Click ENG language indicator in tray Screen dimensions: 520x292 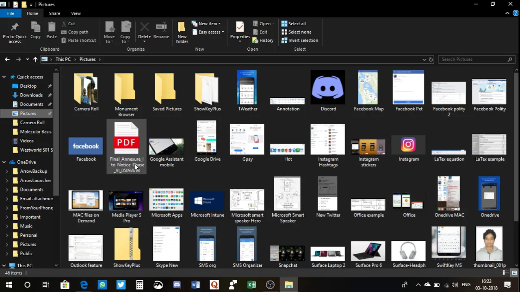(x=466, y=285)
